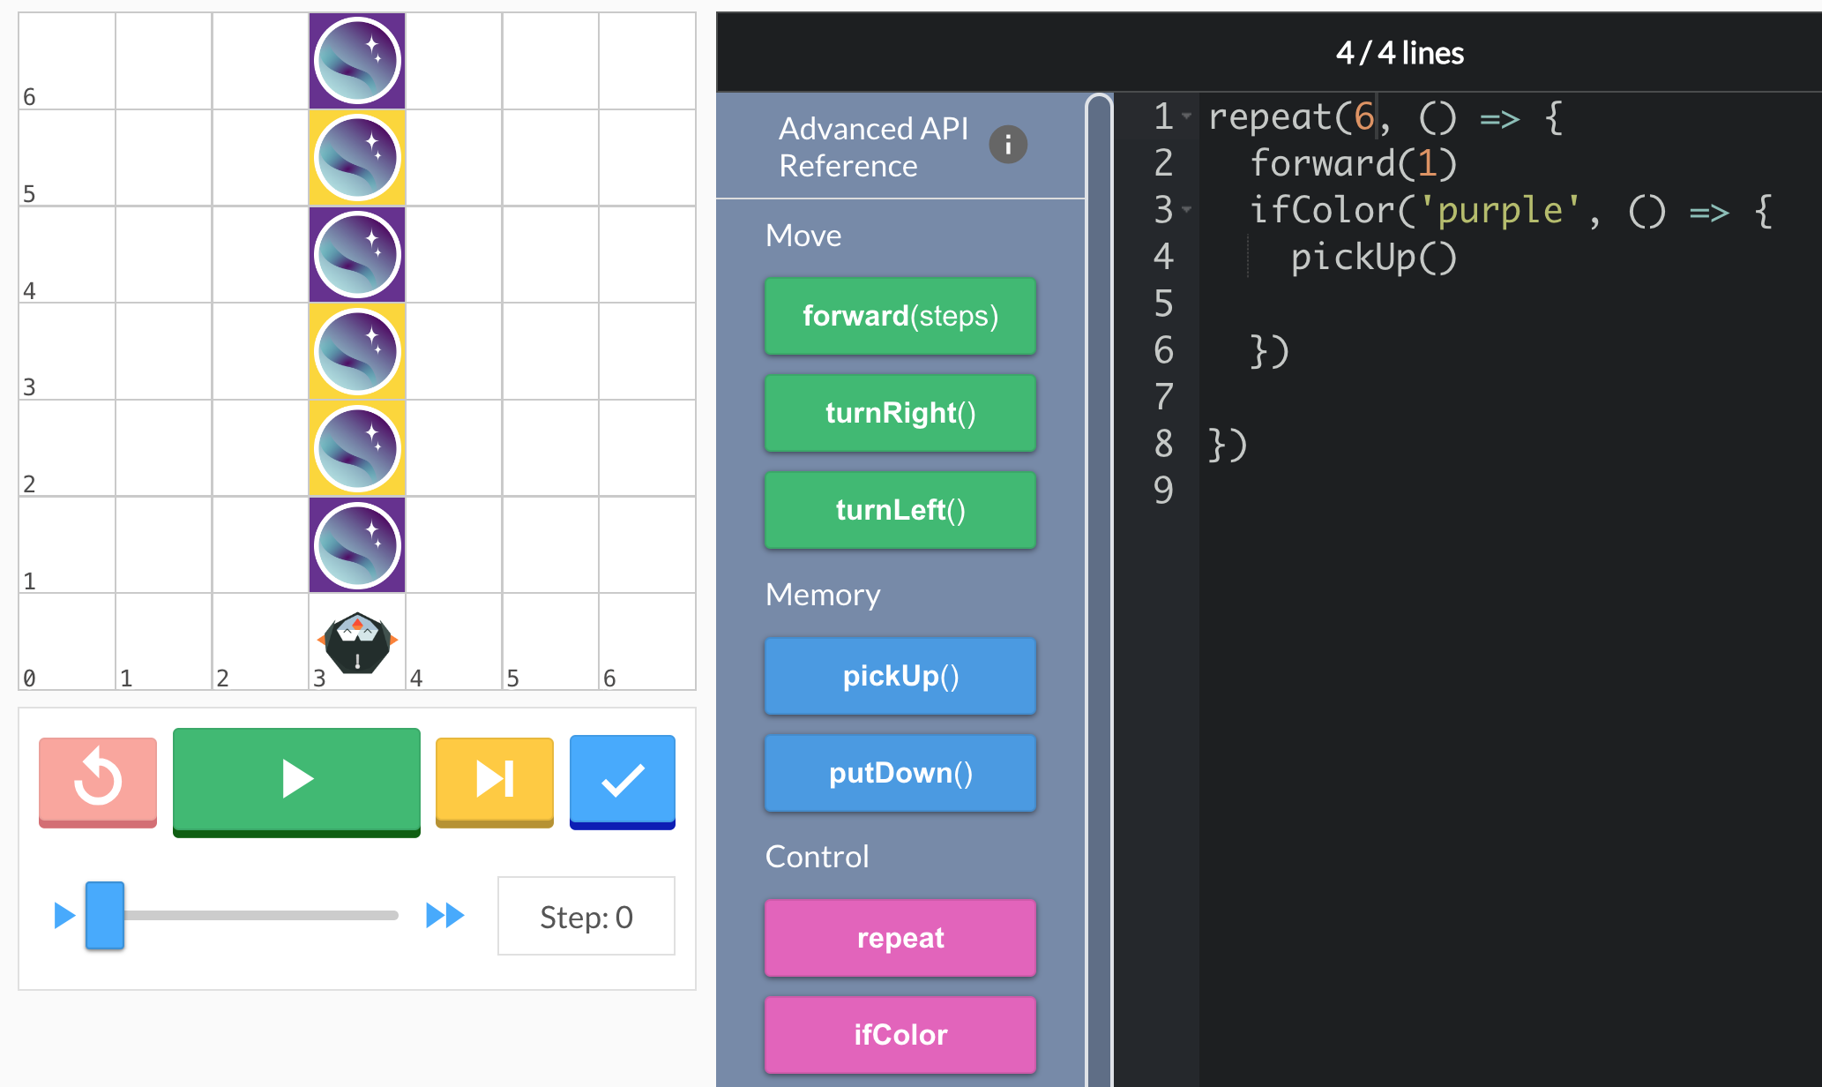The height and width of the screenshot is (1087, 1822).
Task: Open the Advanced API Reference info icon
Action: (1007, 145)
